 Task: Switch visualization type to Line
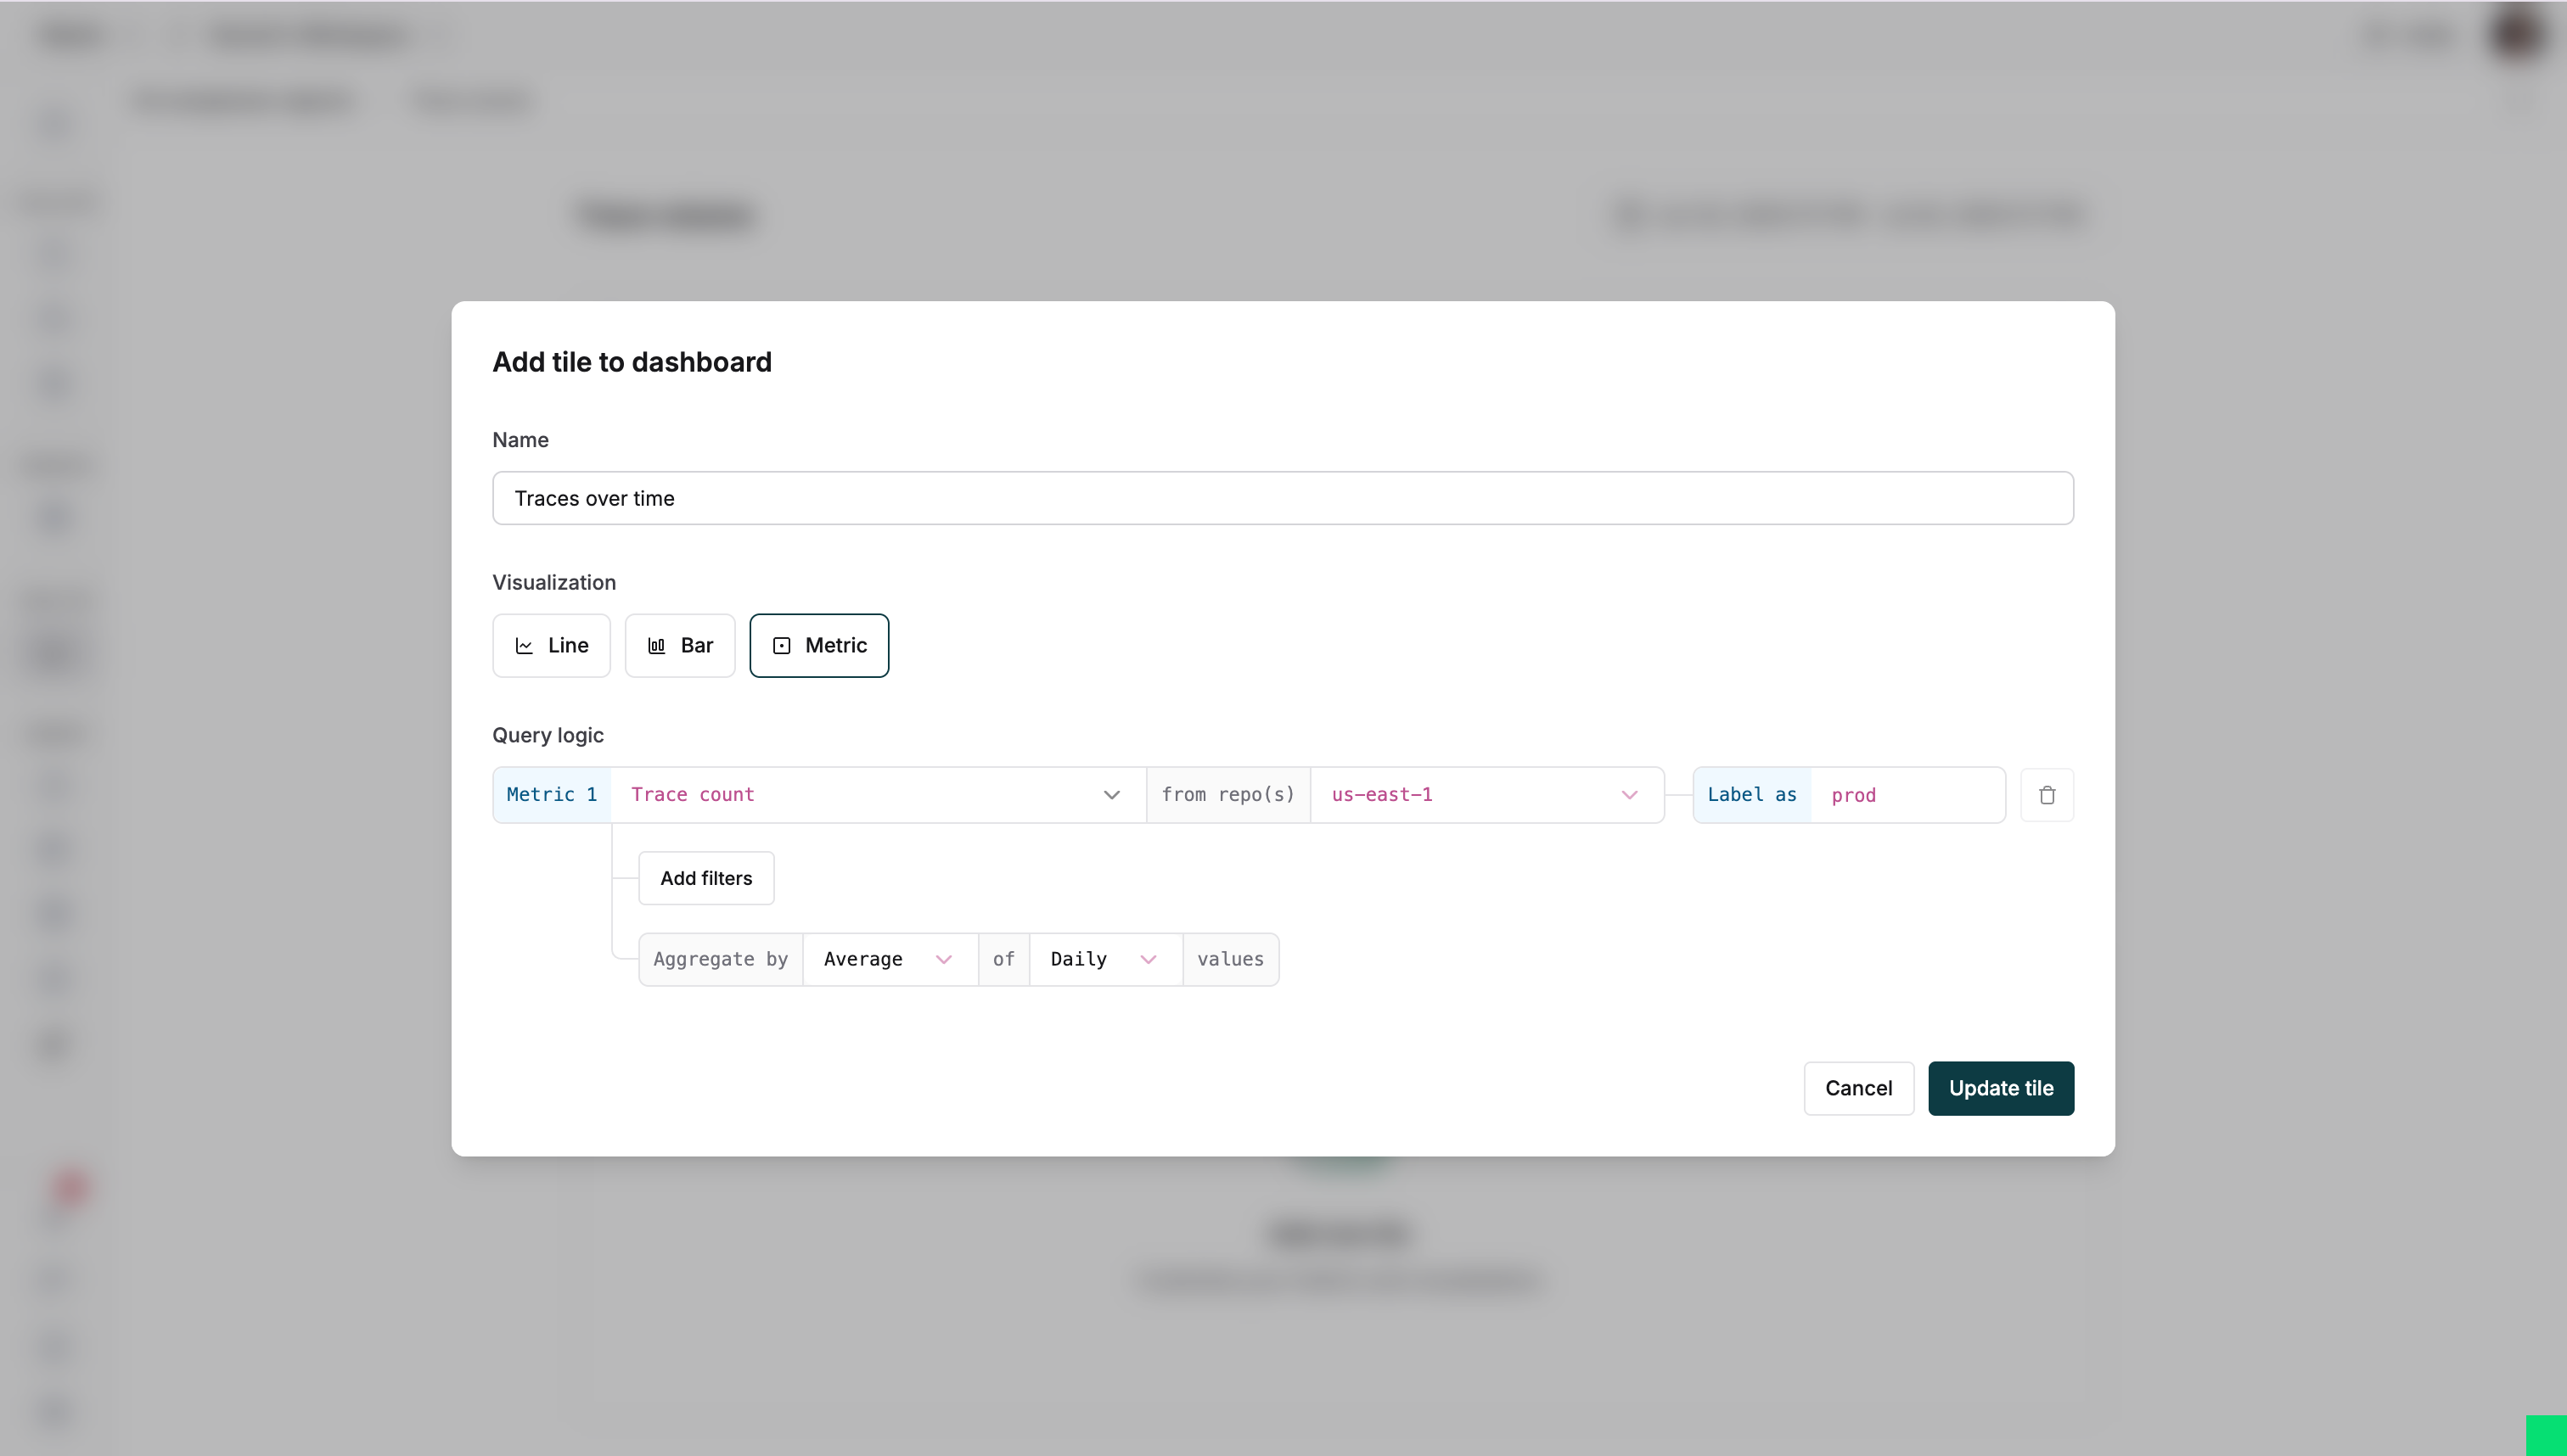(x=550, y=645)
